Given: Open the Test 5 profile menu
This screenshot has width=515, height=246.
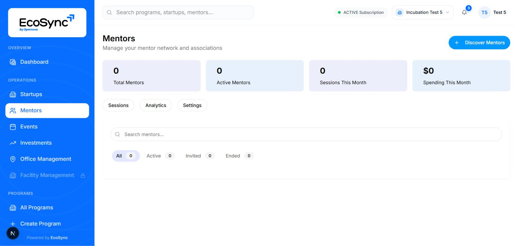Looking at the screenshot, I should [493, 13].
